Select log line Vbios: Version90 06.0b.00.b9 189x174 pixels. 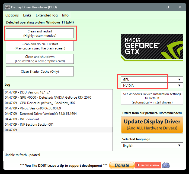point(58,108)
